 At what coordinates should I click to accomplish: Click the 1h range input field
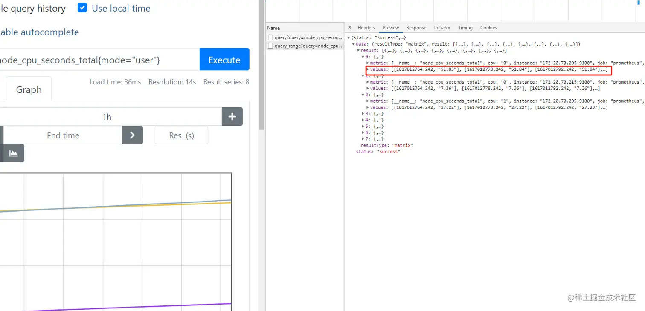pos(111,117)
